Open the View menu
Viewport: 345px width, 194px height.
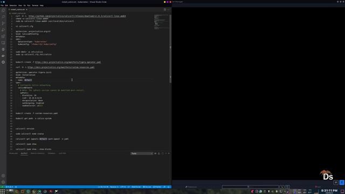point(20,5)
